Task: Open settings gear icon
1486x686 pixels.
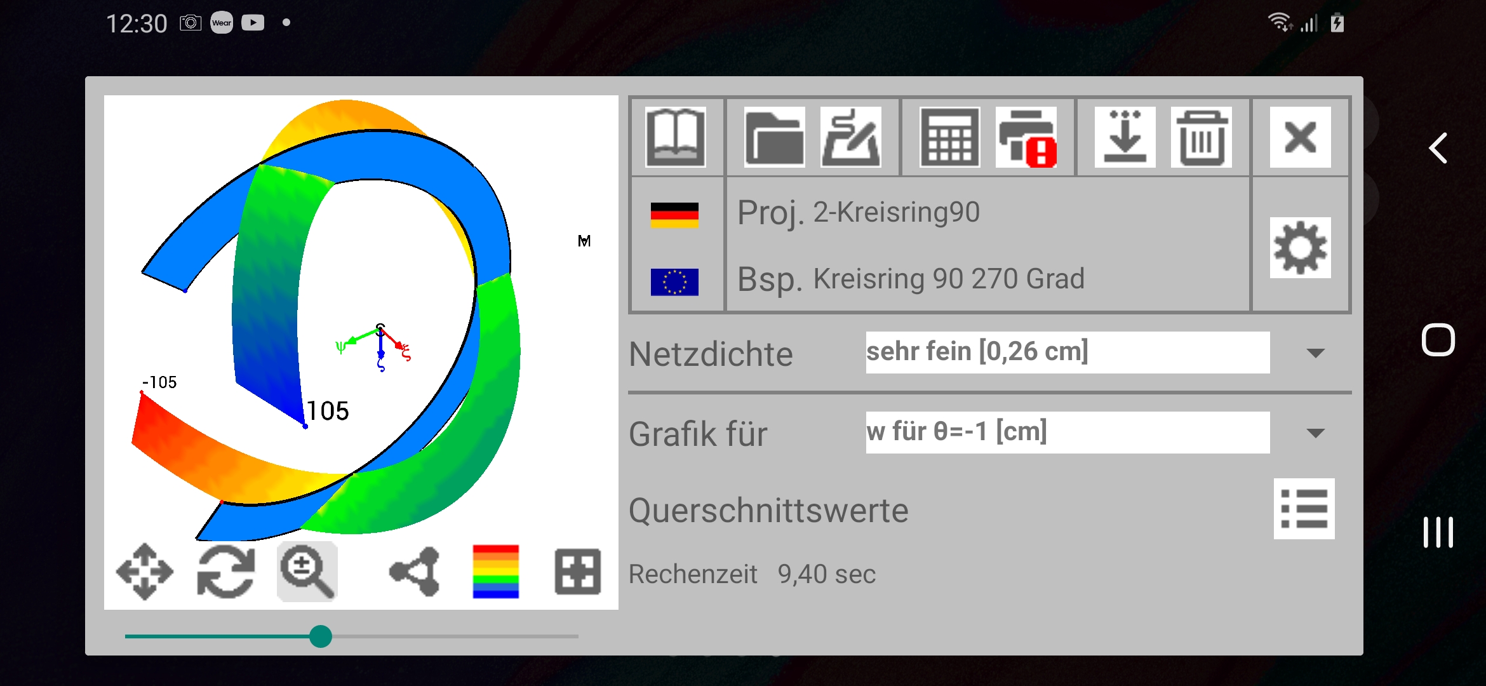Action: click(1300, 248)
